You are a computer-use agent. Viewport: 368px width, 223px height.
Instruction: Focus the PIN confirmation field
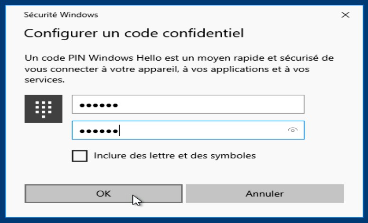tap(188, 130)
